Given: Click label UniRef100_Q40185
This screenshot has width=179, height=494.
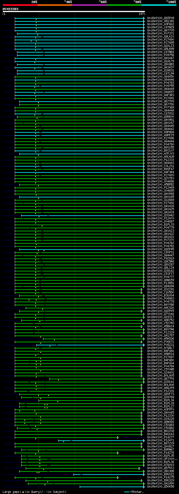Looking at the screenshot, I should click(x=161, y=197).
